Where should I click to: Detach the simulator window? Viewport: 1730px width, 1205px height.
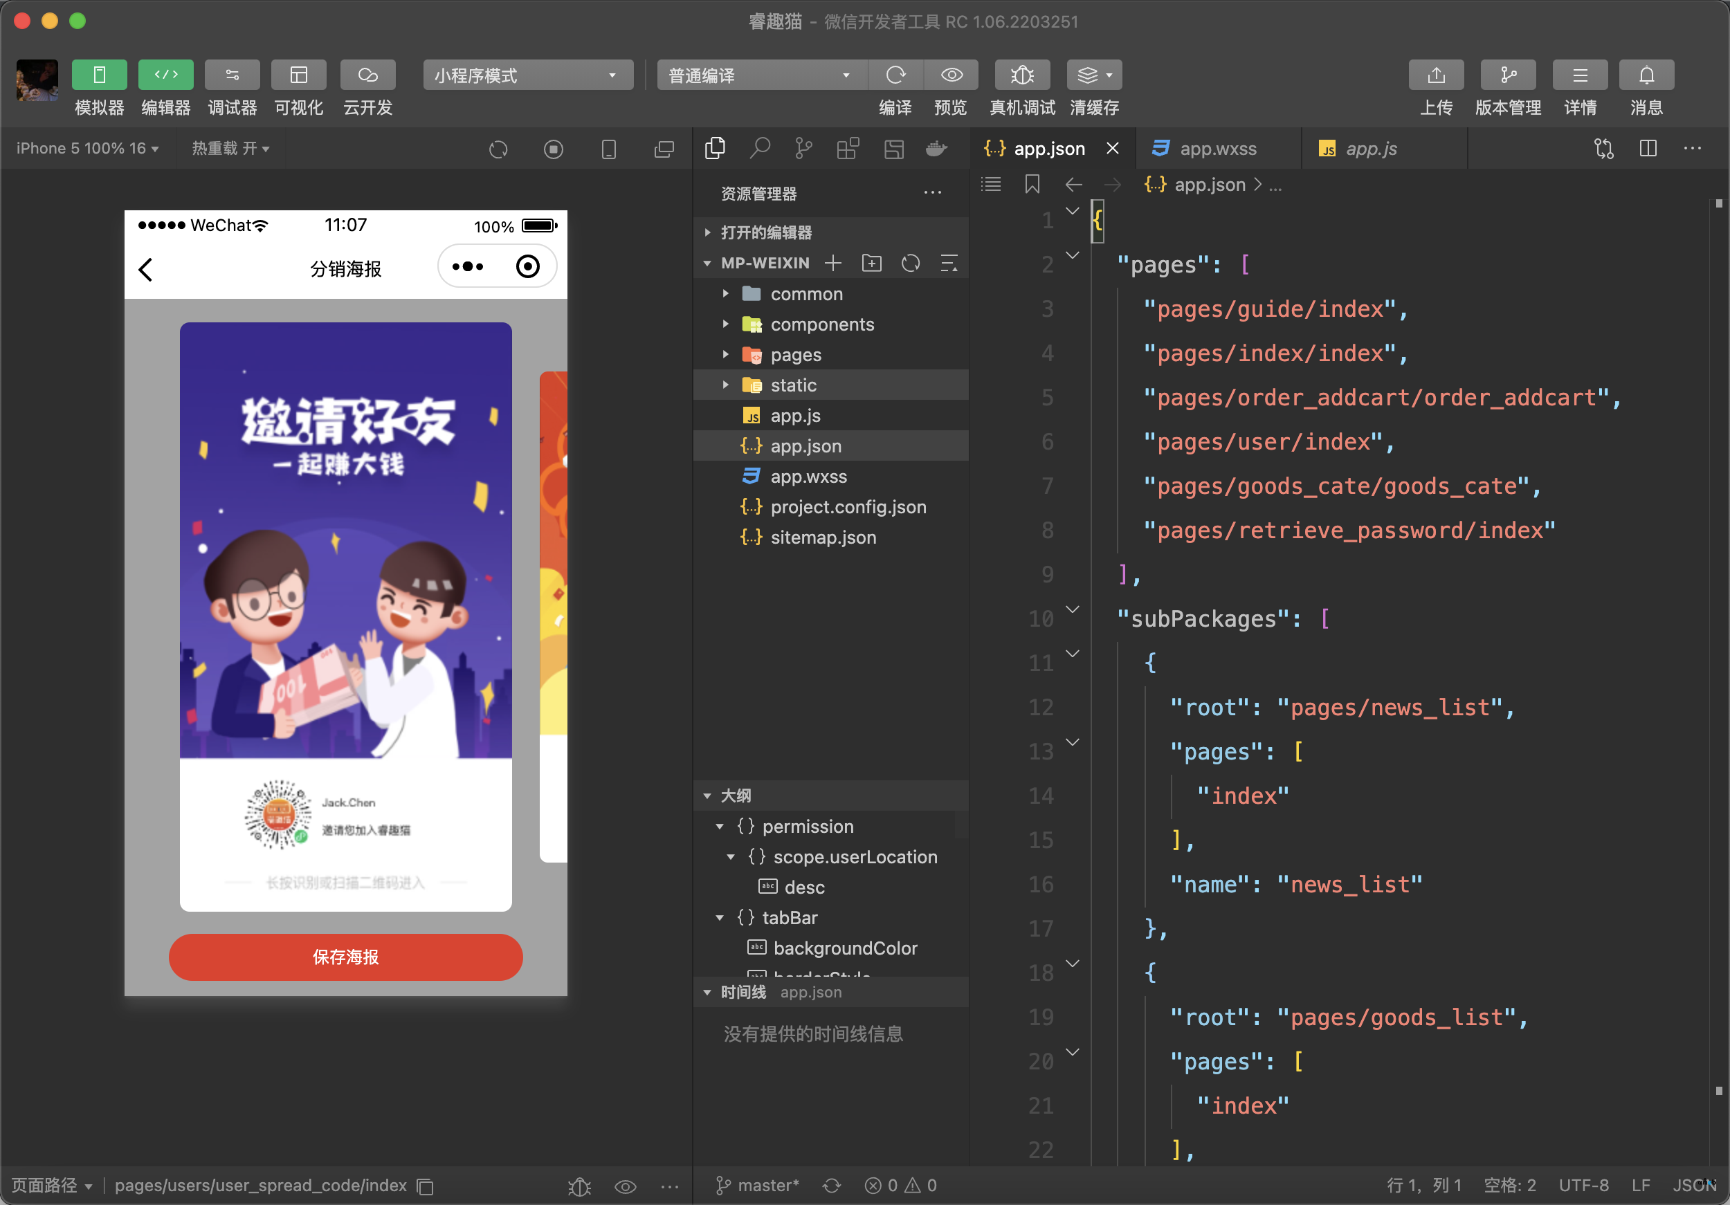664,149
